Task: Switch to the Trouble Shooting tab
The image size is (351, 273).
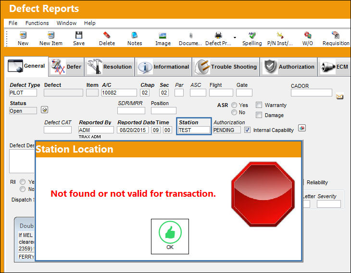Action: coord(226,67)
